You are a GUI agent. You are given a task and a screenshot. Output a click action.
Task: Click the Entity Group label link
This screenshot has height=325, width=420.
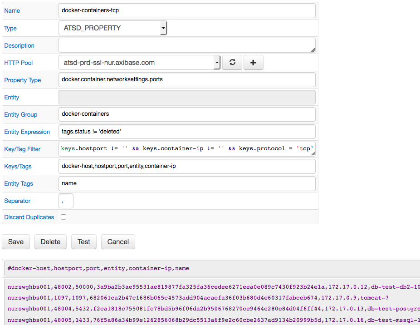(x=20, y=114)
